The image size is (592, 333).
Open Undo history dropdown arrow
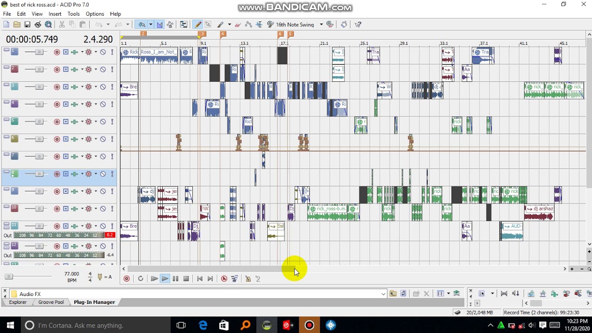click(x=108, y=25)
